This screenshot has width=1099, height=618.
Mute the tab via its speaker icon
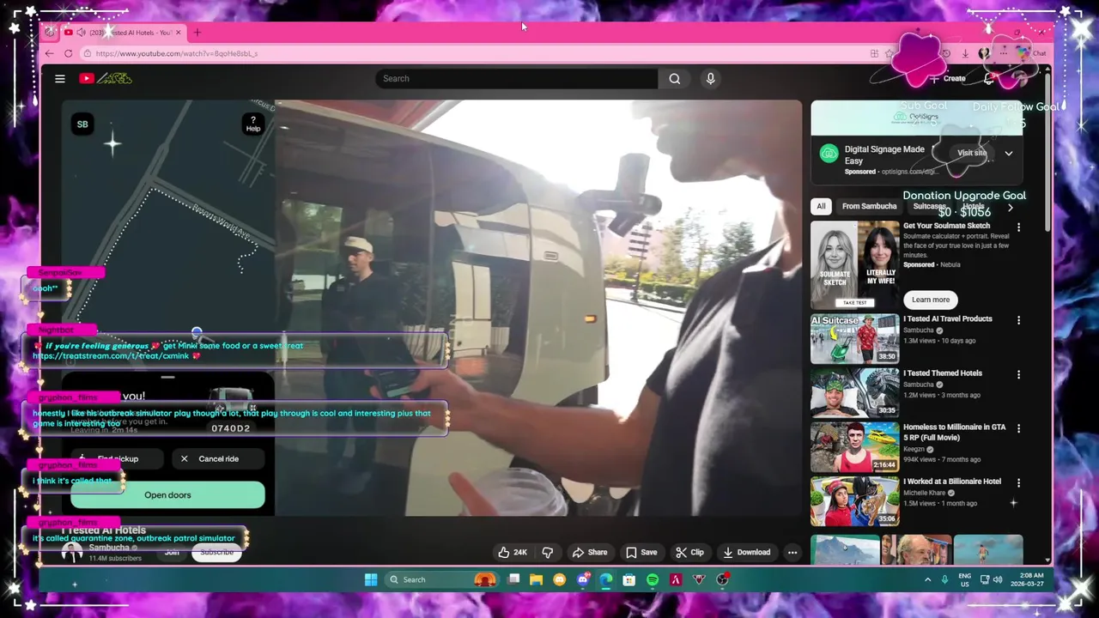tap(81, 33)
